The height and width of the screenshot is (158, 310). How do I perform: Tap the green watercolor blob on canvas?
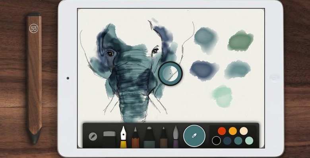[x=240, y=41]
